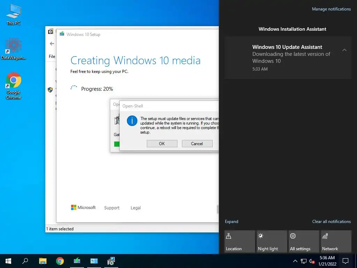Click the network tray icon

coord(304,261)
